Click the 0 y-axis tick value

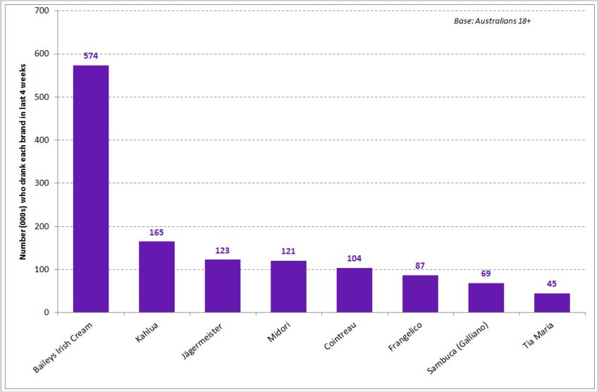pyautogui.click(x=47, y=312)
